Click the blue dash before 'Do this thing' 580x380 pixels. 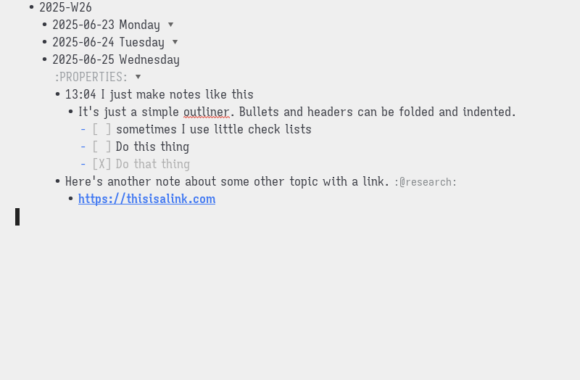pyautogui.click(x=83, y=147)
